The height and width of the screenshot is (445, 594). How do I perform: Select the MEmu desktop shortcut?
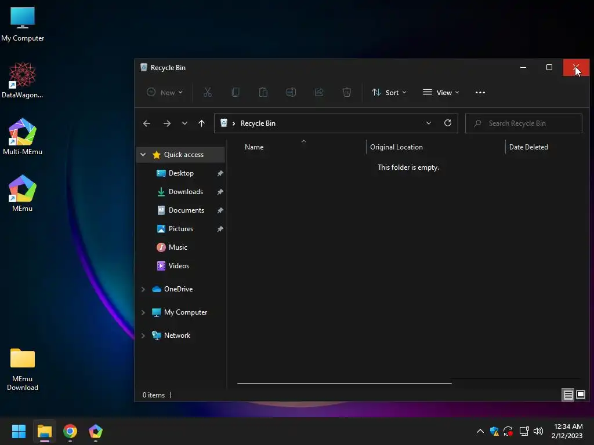23,194
